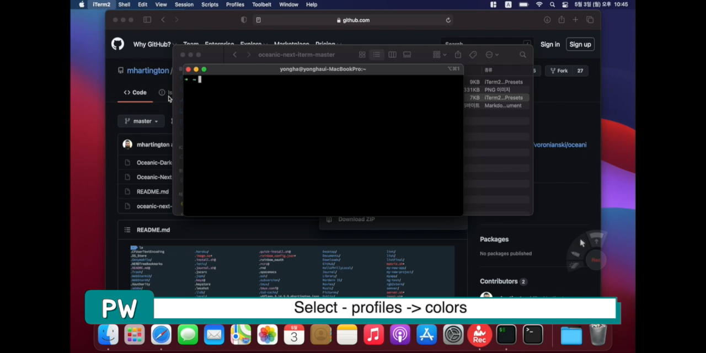Click the Finder share icon
Screen dimensions: 706x353
(458, 55)
